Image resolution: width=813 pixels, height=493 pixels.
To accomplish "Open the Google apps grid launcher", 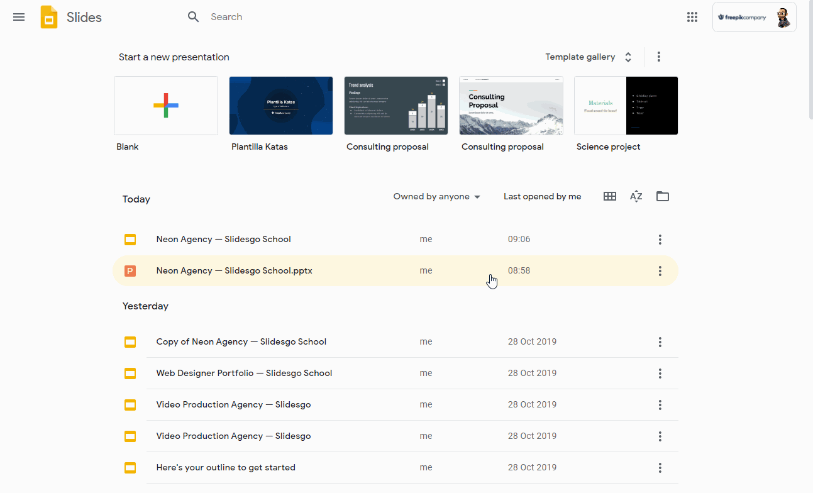I will click(692, 17).
